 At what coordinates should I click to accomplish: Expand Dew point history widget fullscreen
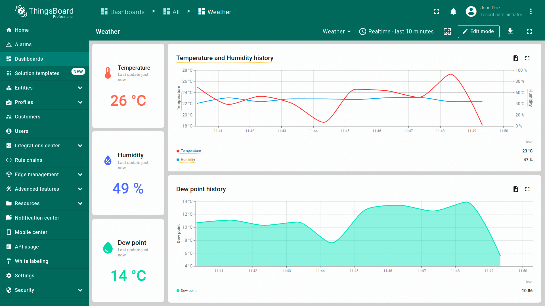527,189
